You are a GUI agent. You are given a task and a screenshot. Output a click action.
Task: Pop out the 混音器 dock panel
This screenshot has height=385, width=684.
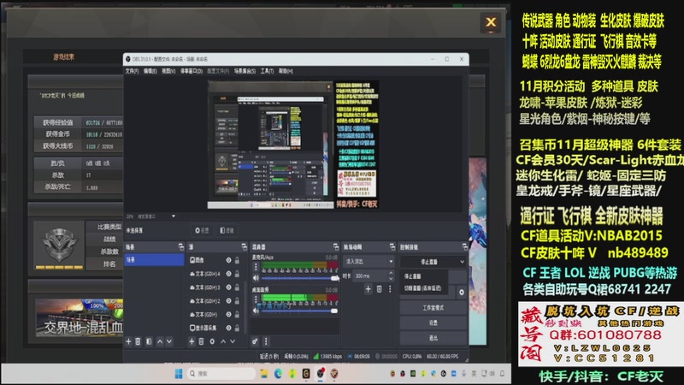pos(335,247)
